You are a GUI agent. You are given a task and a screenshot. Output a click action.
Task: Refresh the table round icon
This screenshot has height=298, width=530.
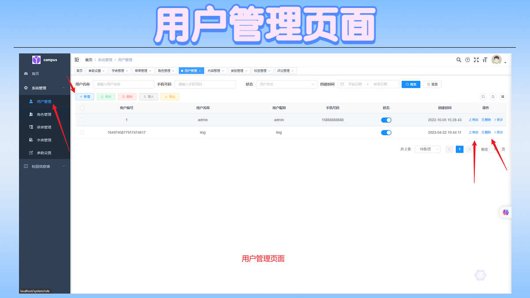493,97
